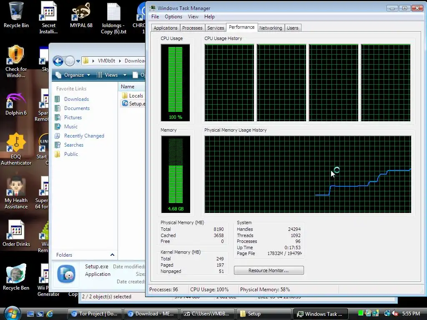Screen dimensions: 427x320
Task: Click the muted volume tray icon
Action: pyautogui.click(x=394, y=313)
